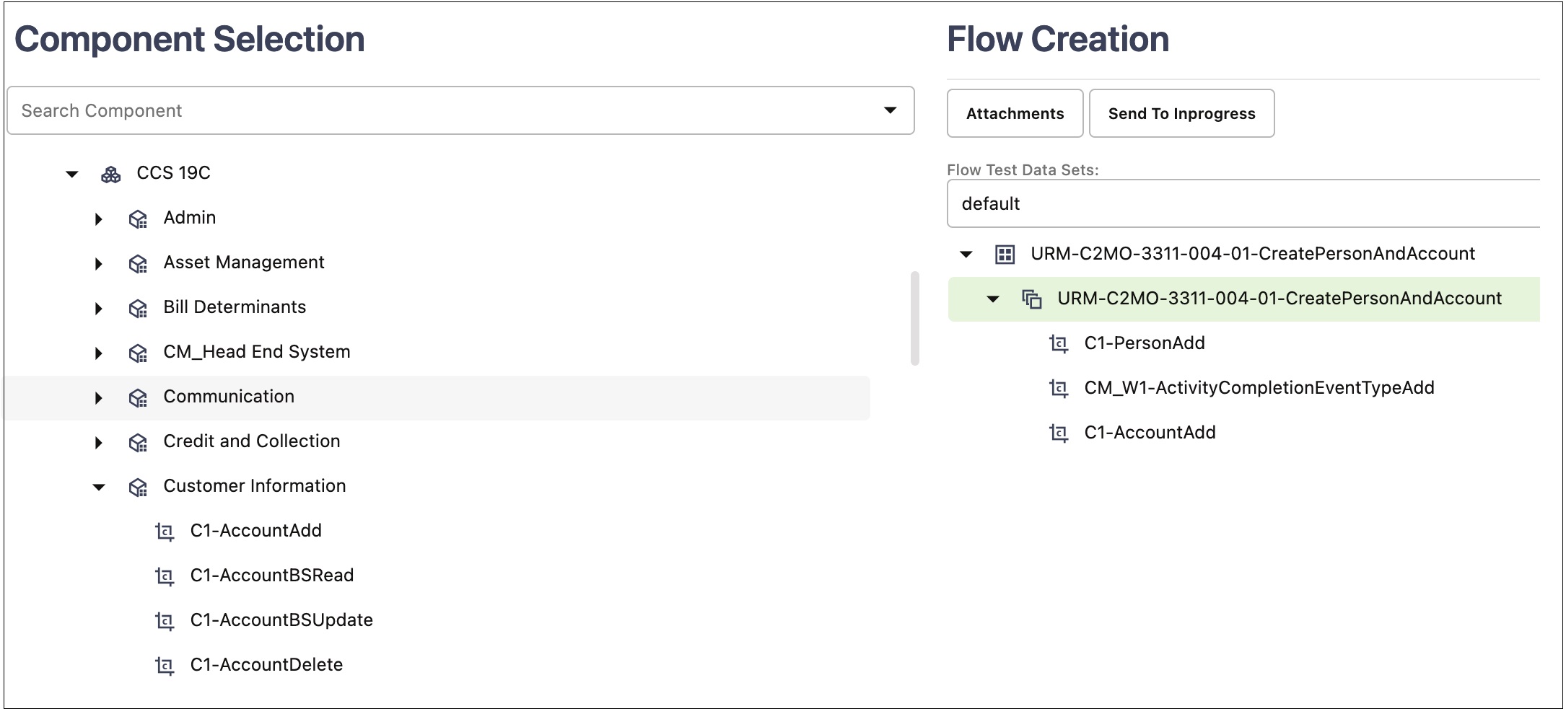Select C1-AccountAdd under Customer Information
The width and height of the screenshot is (1566, 714).
pyautogui.click(x=256, y=531)
